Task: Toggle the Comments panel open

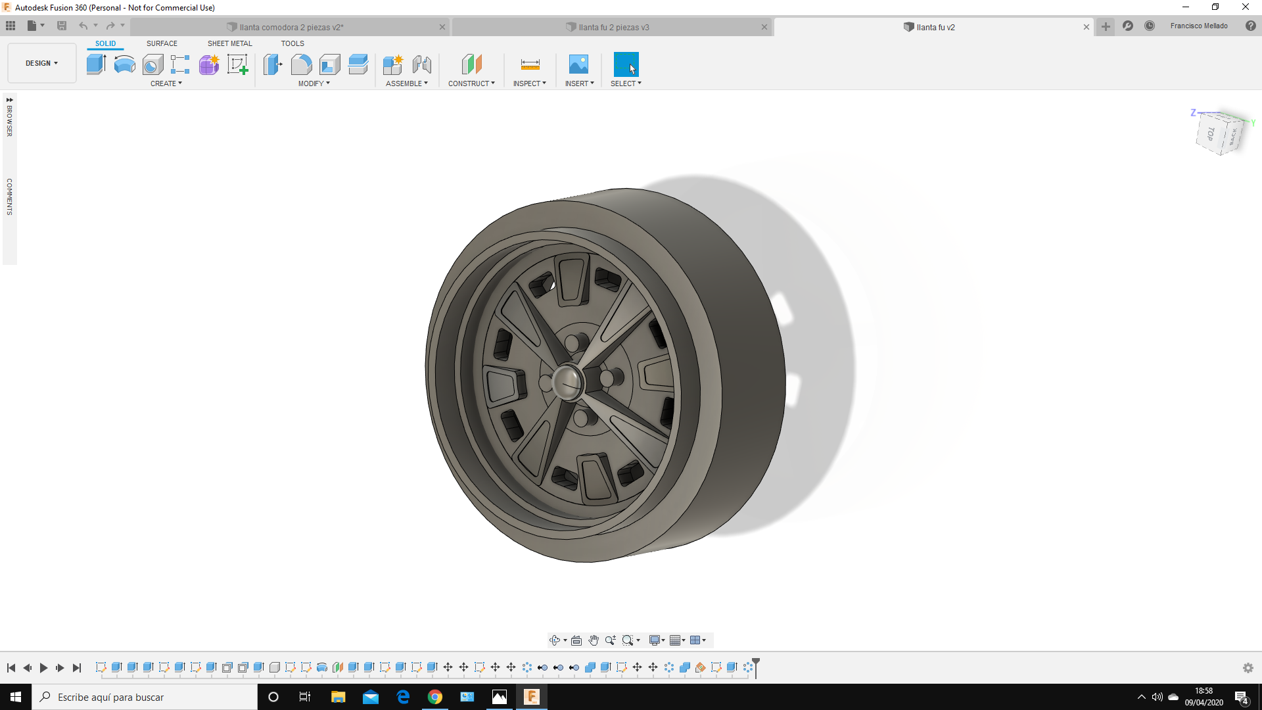Action: click(x=9, y=196)
